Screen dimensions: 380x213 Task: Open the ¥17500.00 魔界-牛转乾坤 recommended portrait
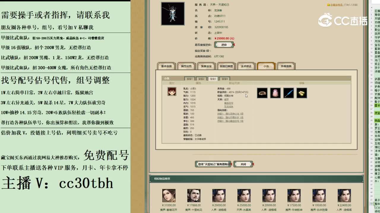(x=294, y=196)
